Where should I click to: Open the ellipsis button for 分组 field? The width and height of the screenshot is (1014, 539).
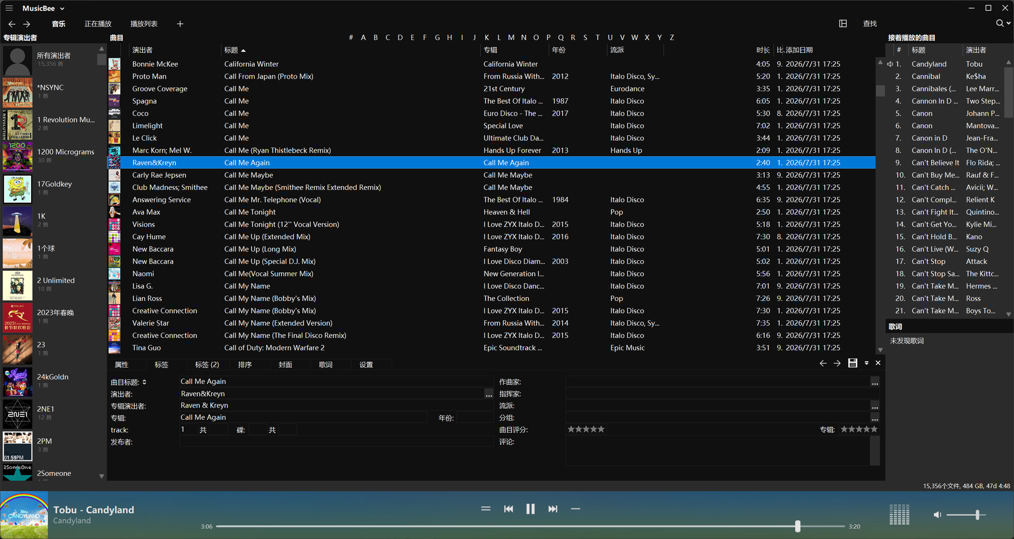[x=875, y=418]
